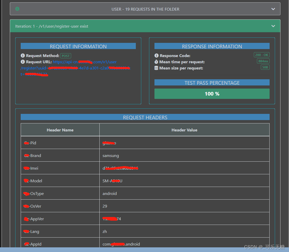Image resolution: width=289 pixels, height=252 pixels.
Task: Collapse the Iteration 1 register-user chevron
Action: pos(273,26)
